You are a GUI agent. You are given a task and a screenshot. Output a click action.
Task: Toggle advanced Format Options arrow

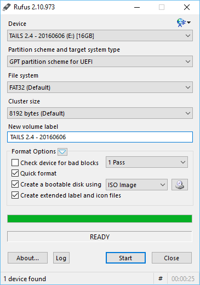click(x=62, y=152)
